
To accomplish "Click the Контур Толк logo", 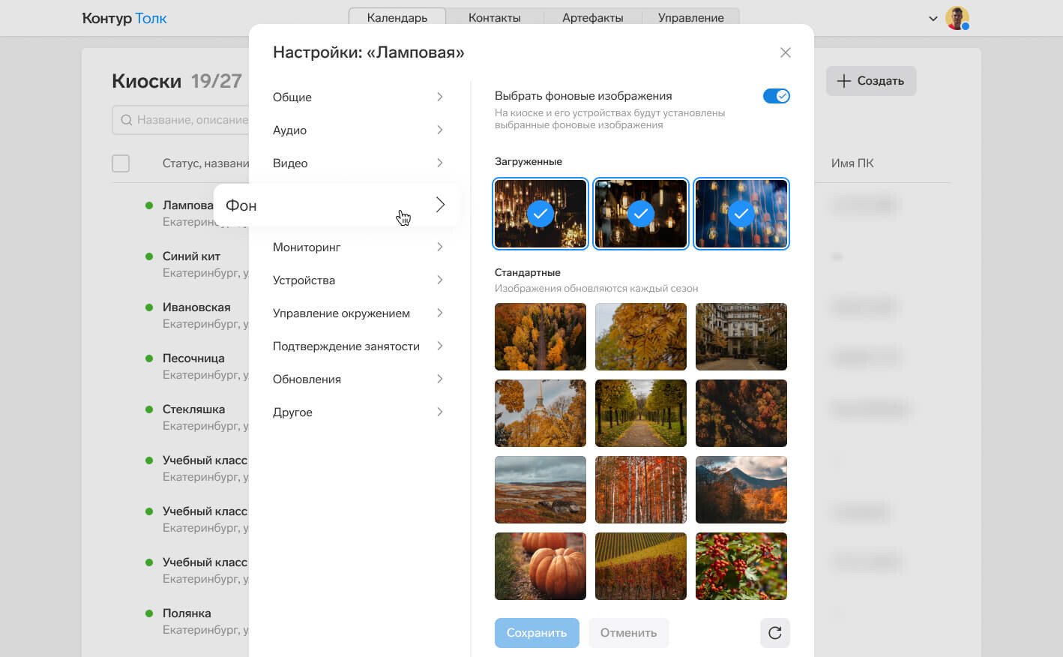I will tap(124, 18).
